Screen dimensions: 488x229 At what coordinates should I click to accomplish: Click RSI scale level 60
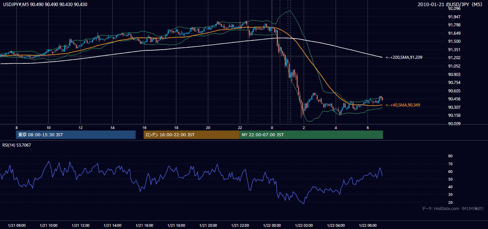pos(451,171)
